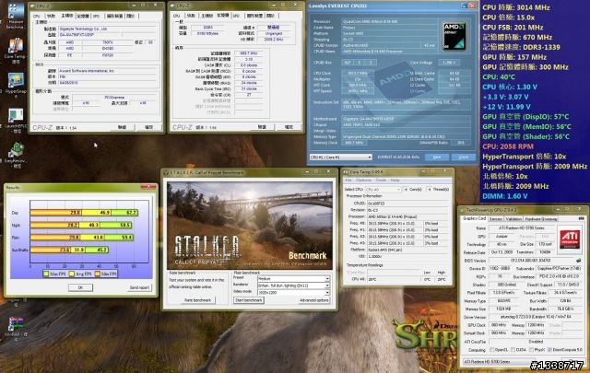Click the 'CPU FSB: 201 MHz' overlay line
This screenshot has height=373, width=590.
click(x=513, y=28)
